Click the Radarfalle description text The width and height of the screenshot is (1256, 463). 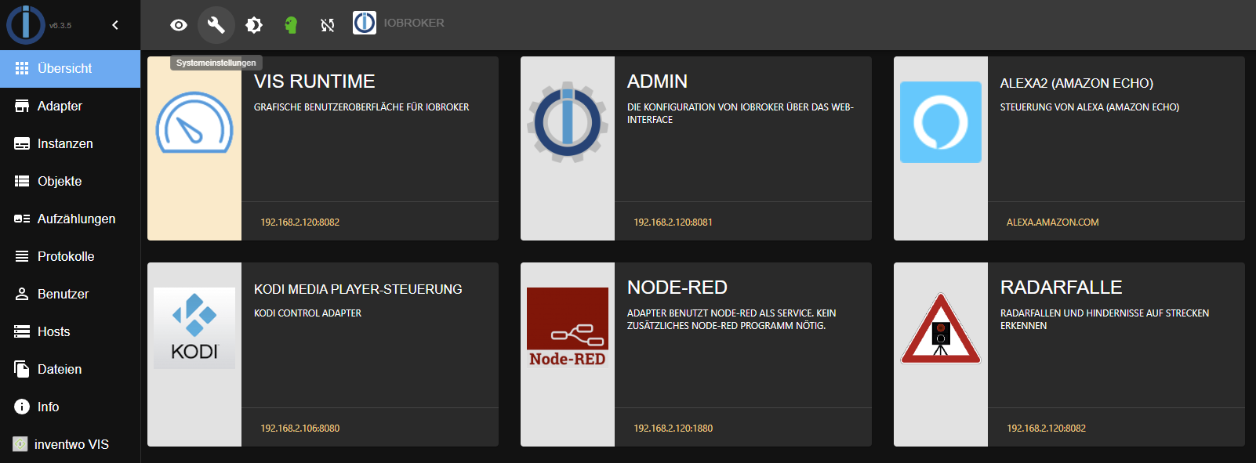tap(1105, 320)
